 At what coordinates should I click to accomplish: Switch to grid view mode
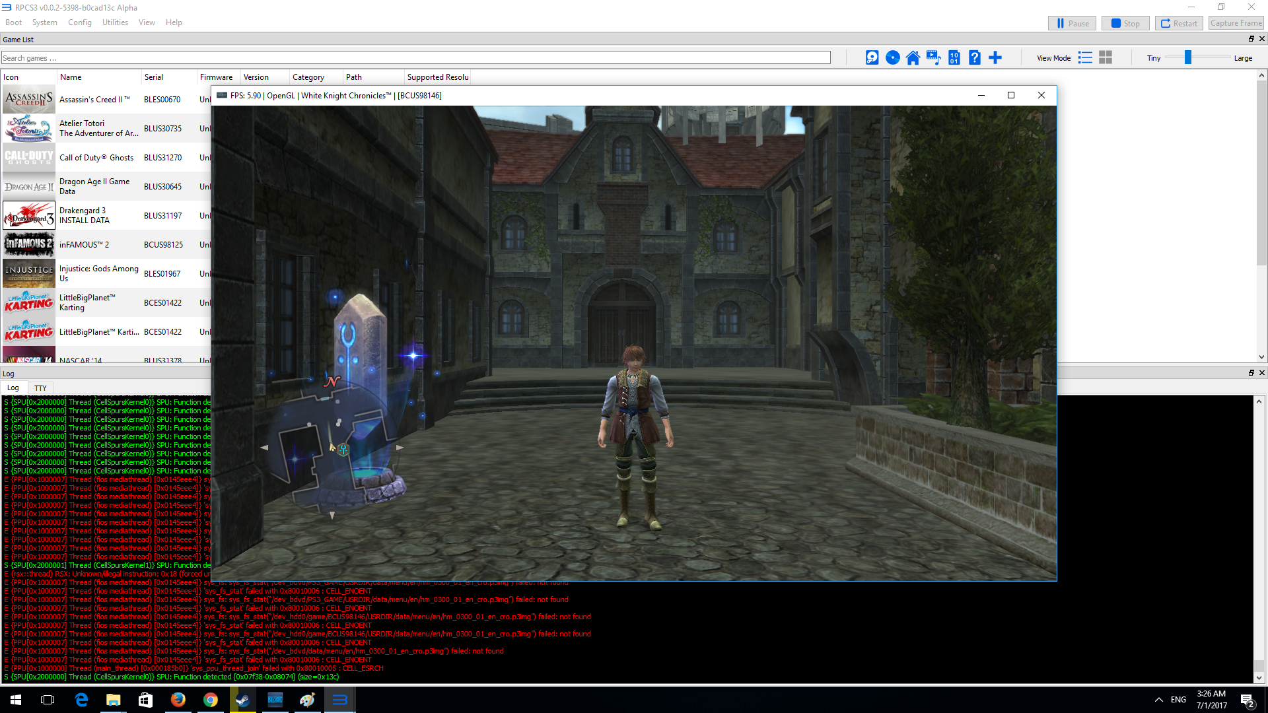point(1106,58)
